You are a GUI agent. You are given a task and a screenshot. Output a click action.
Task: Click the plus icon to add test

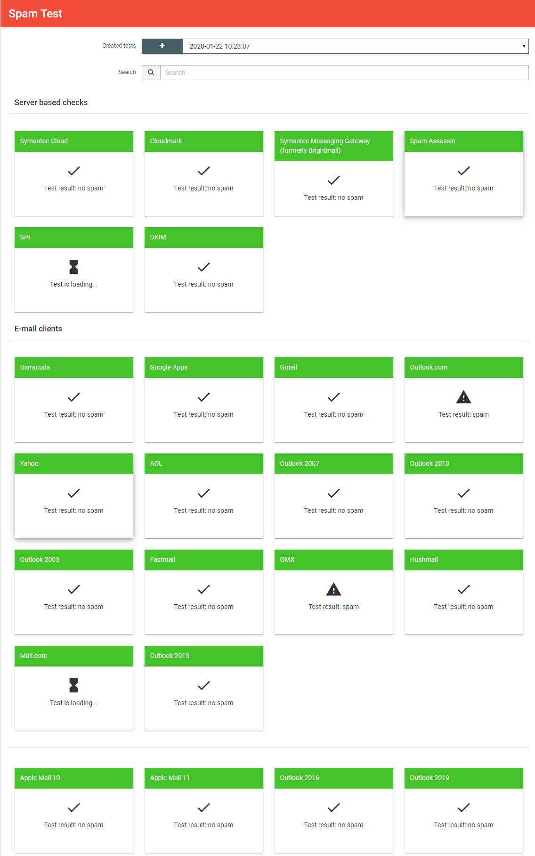pos(162,46)
